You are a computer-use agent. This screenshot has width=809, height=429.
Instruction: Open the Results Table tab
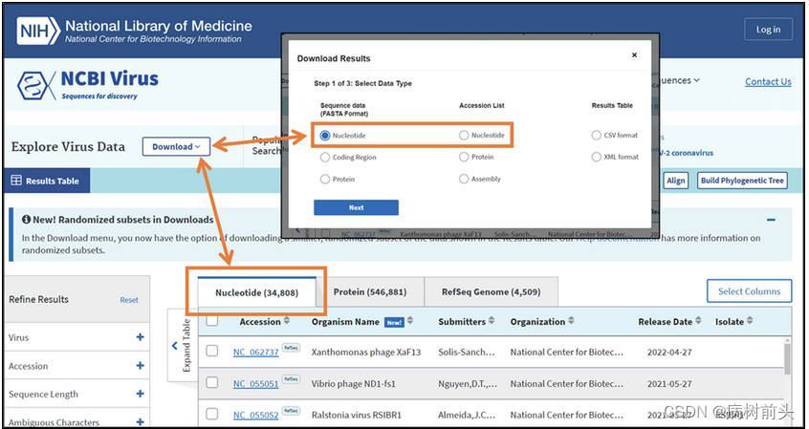tap(47, 181)
